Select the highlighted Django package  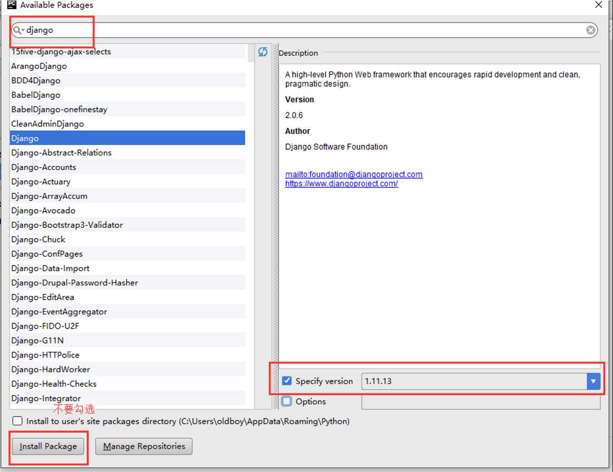pos(127,138)
